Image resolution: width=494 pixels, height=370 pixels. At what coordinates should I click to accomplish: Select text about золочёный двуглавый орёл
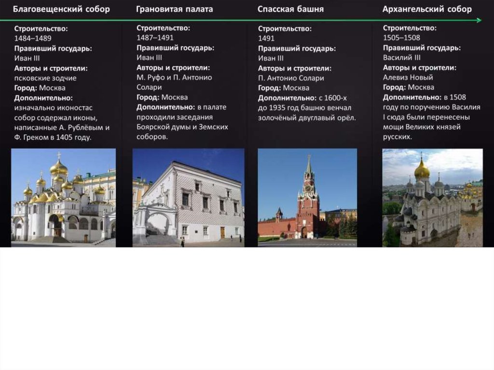[307, 117]
